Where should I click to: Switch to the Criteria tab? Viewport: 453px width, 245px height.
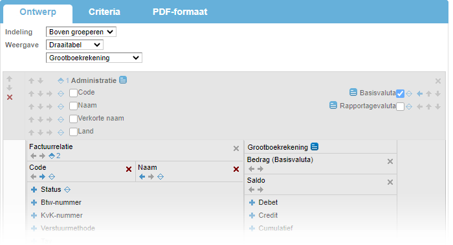[104, 12]
